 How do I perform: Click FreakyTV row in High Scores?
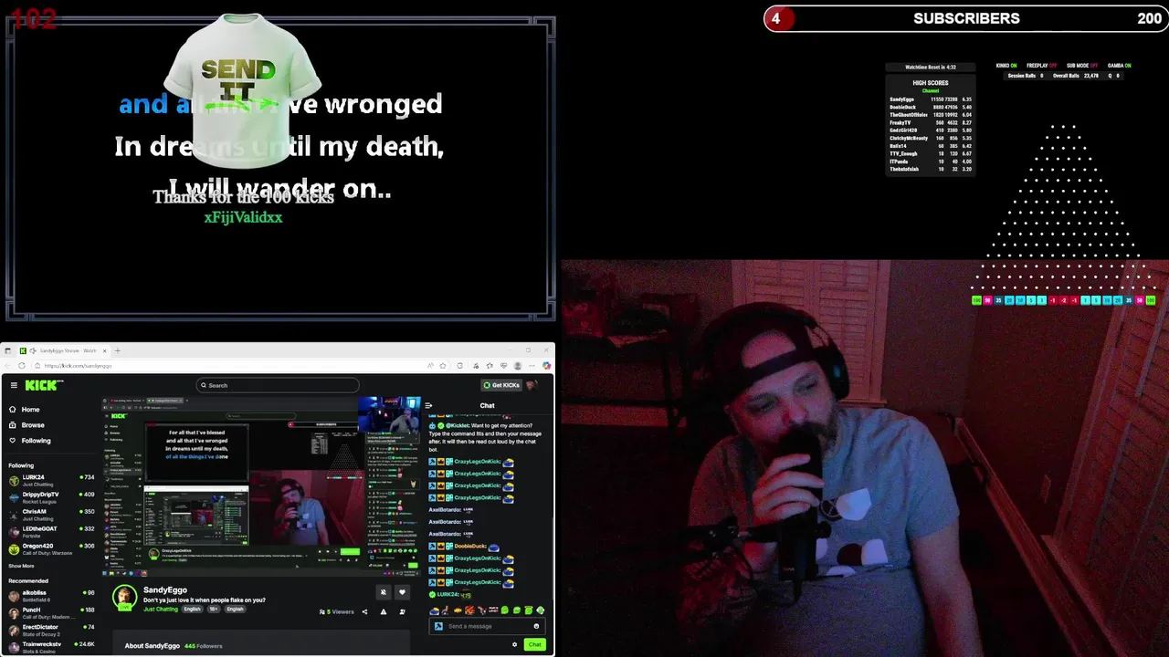tap(931, 122)
